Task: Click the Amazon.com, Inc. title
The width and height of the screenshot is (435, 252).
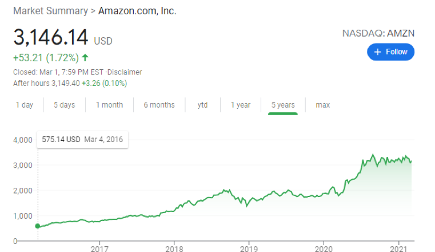Action: (137, 11)
